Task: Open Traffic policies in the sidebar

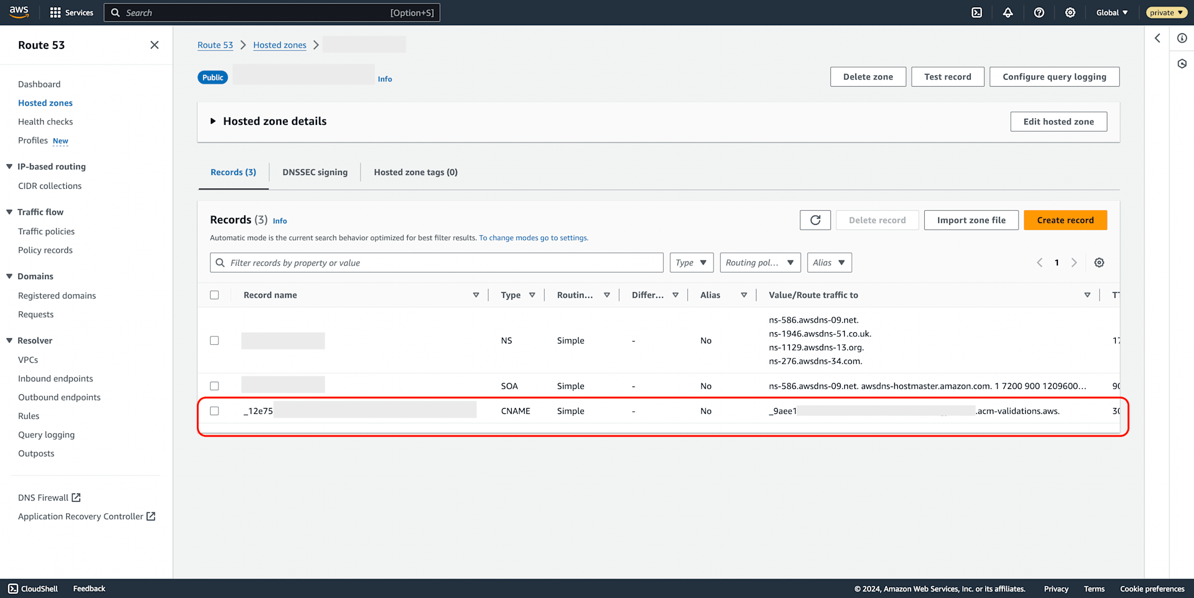Action: coord(46,231)
